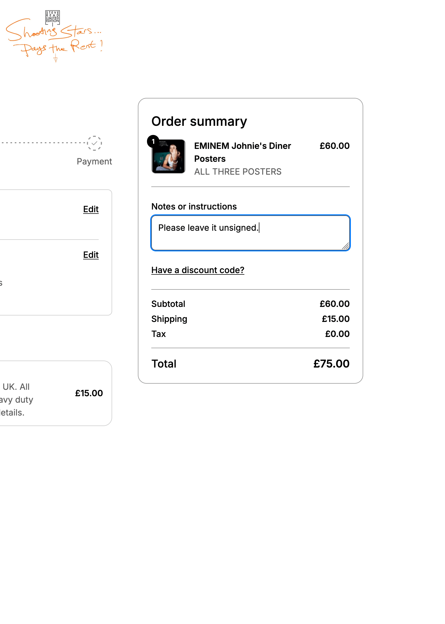The height and width of the screenshot is (624, 445).
Task: Select the £15.00 shipping option
Action: click(89, 393)
